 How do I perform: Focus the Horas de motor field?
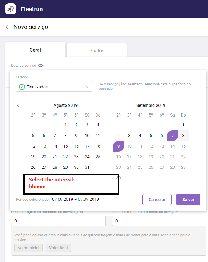pos(159,221)
